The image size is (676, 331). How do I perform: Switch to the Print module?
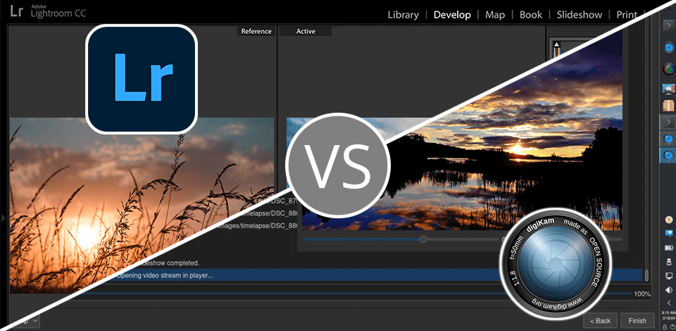[627, 15]
